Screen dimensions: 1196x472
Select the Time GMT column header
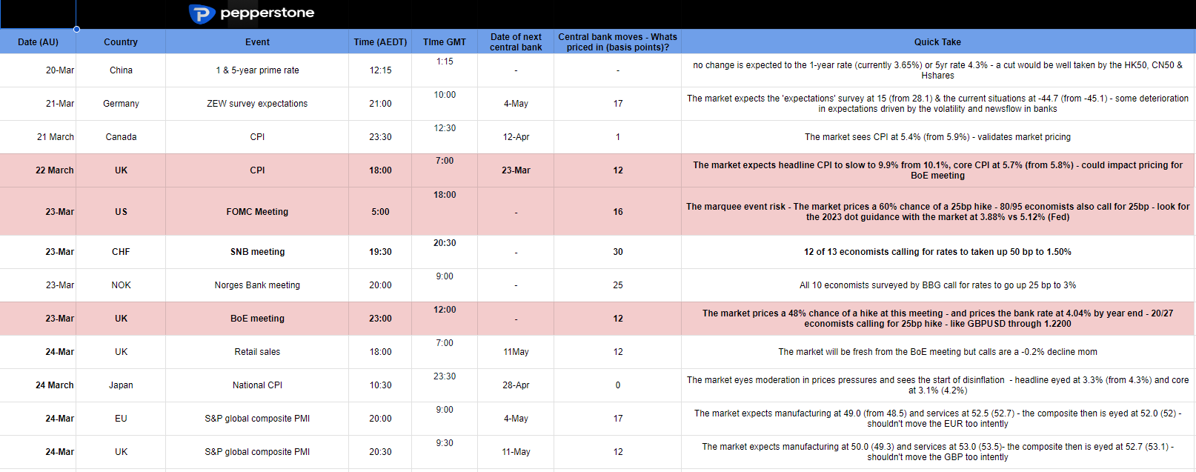[445, 42]
